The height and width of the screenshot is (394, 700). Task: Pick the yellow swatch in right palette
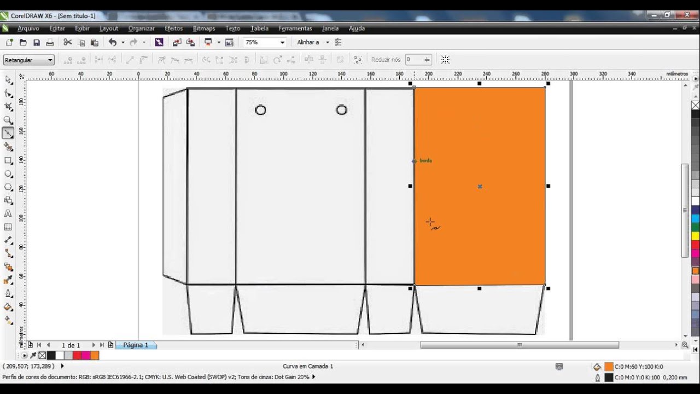point(696,236)
